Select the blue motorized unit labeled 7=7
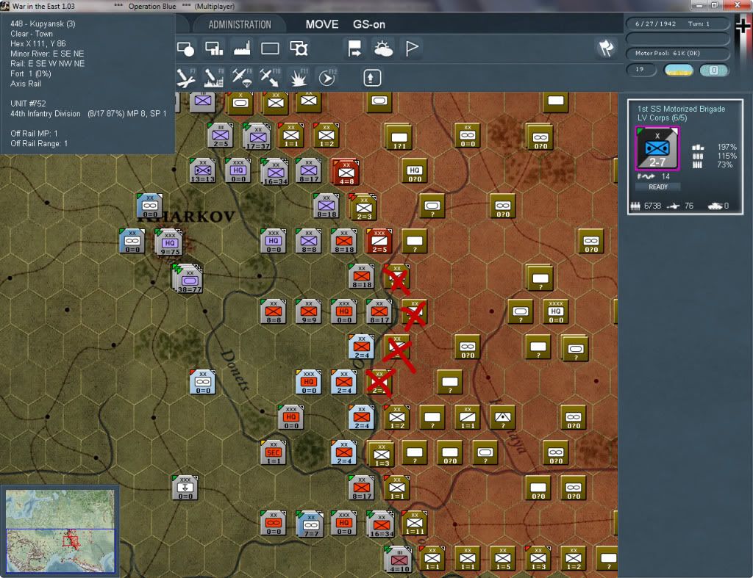Viewport: 753px width, 578px height. (310, 524)
